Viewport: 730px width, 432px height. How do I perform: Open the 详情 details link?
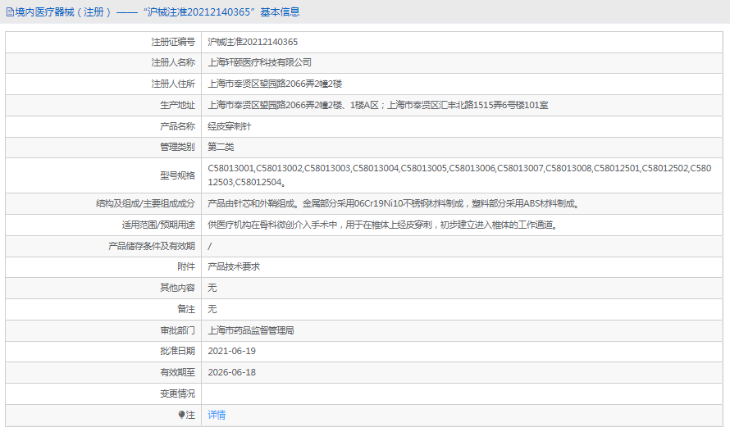[217, 415]
